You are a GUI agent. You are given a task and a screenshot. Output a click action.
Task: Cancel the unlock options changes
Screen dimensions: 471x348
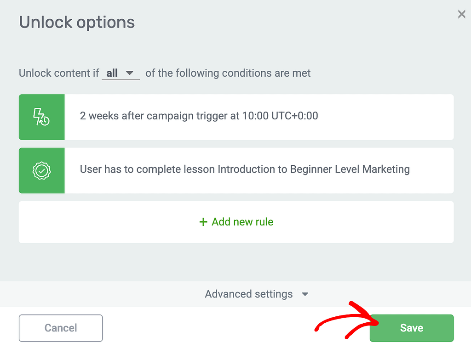click(x=61, y=328)
